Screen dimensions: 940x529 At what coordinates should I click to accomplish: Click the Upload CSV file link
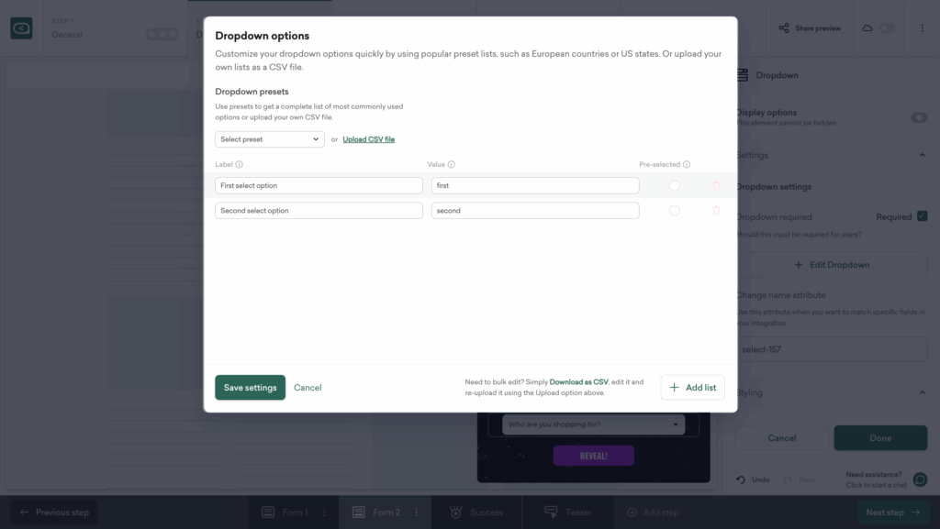pyautogui.click(x=369, y=139)
